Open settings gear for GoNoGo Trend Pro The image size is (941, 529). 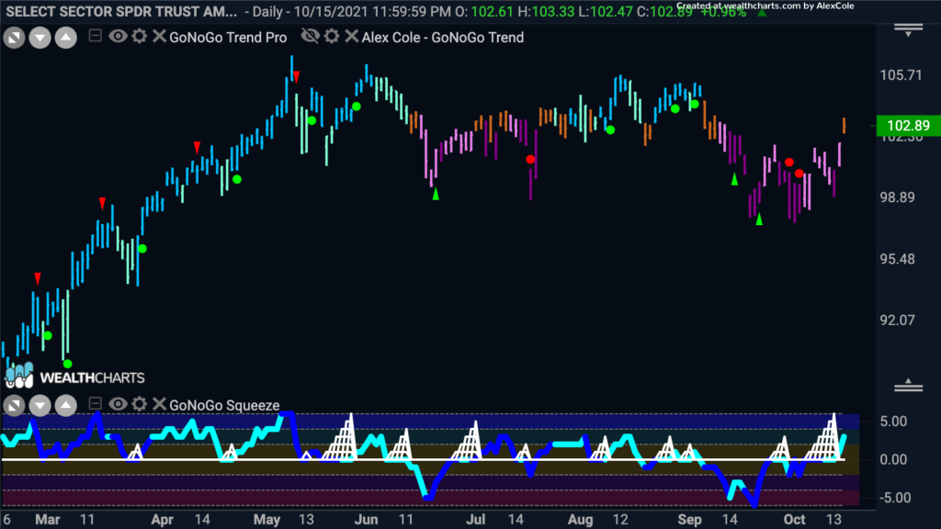pos(139,38)
